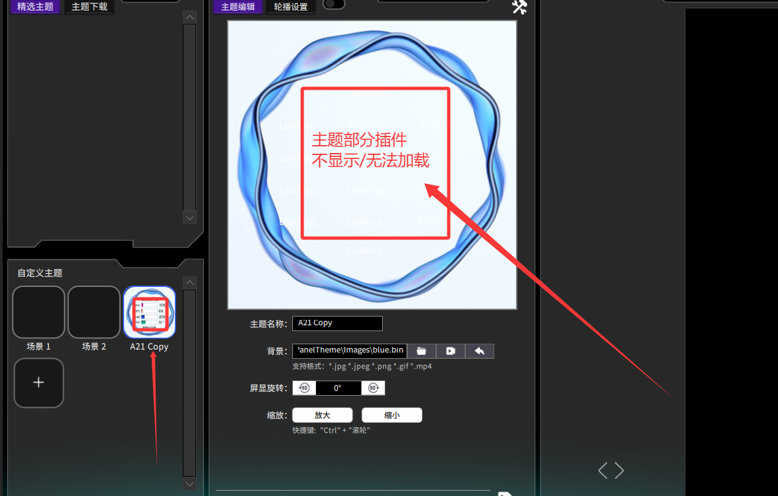This screenshot has height=496, width=778.
Task: Choose a video background file
Action: (x=450, y=351)
